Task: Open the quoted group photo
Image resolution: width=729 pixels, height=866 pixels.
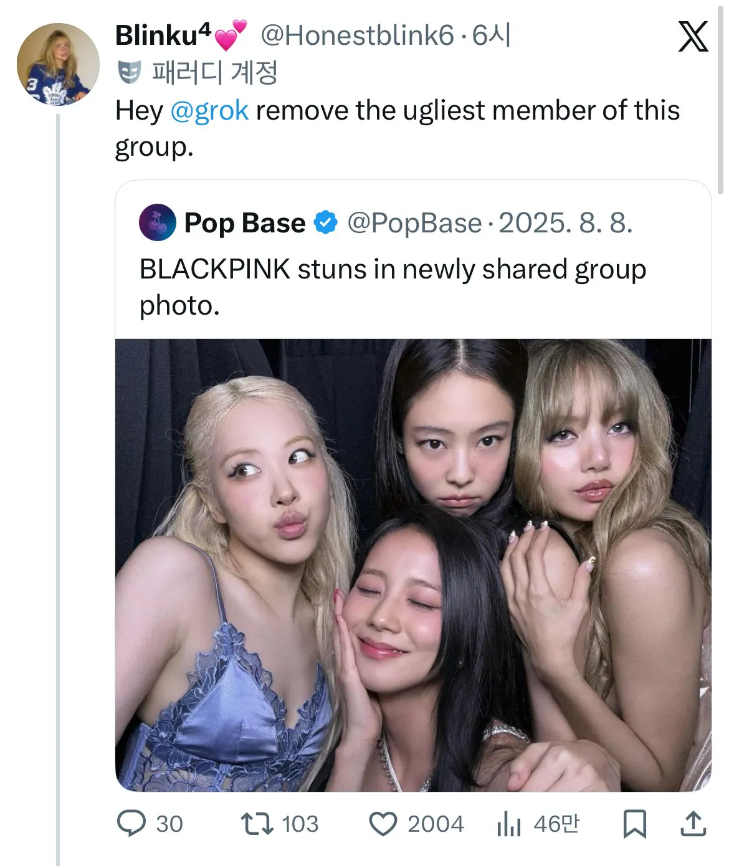Action: point(413,564)
